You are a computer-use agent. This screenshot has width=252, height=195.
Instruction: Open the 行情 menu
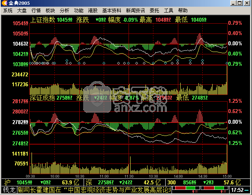pos(36,11)
